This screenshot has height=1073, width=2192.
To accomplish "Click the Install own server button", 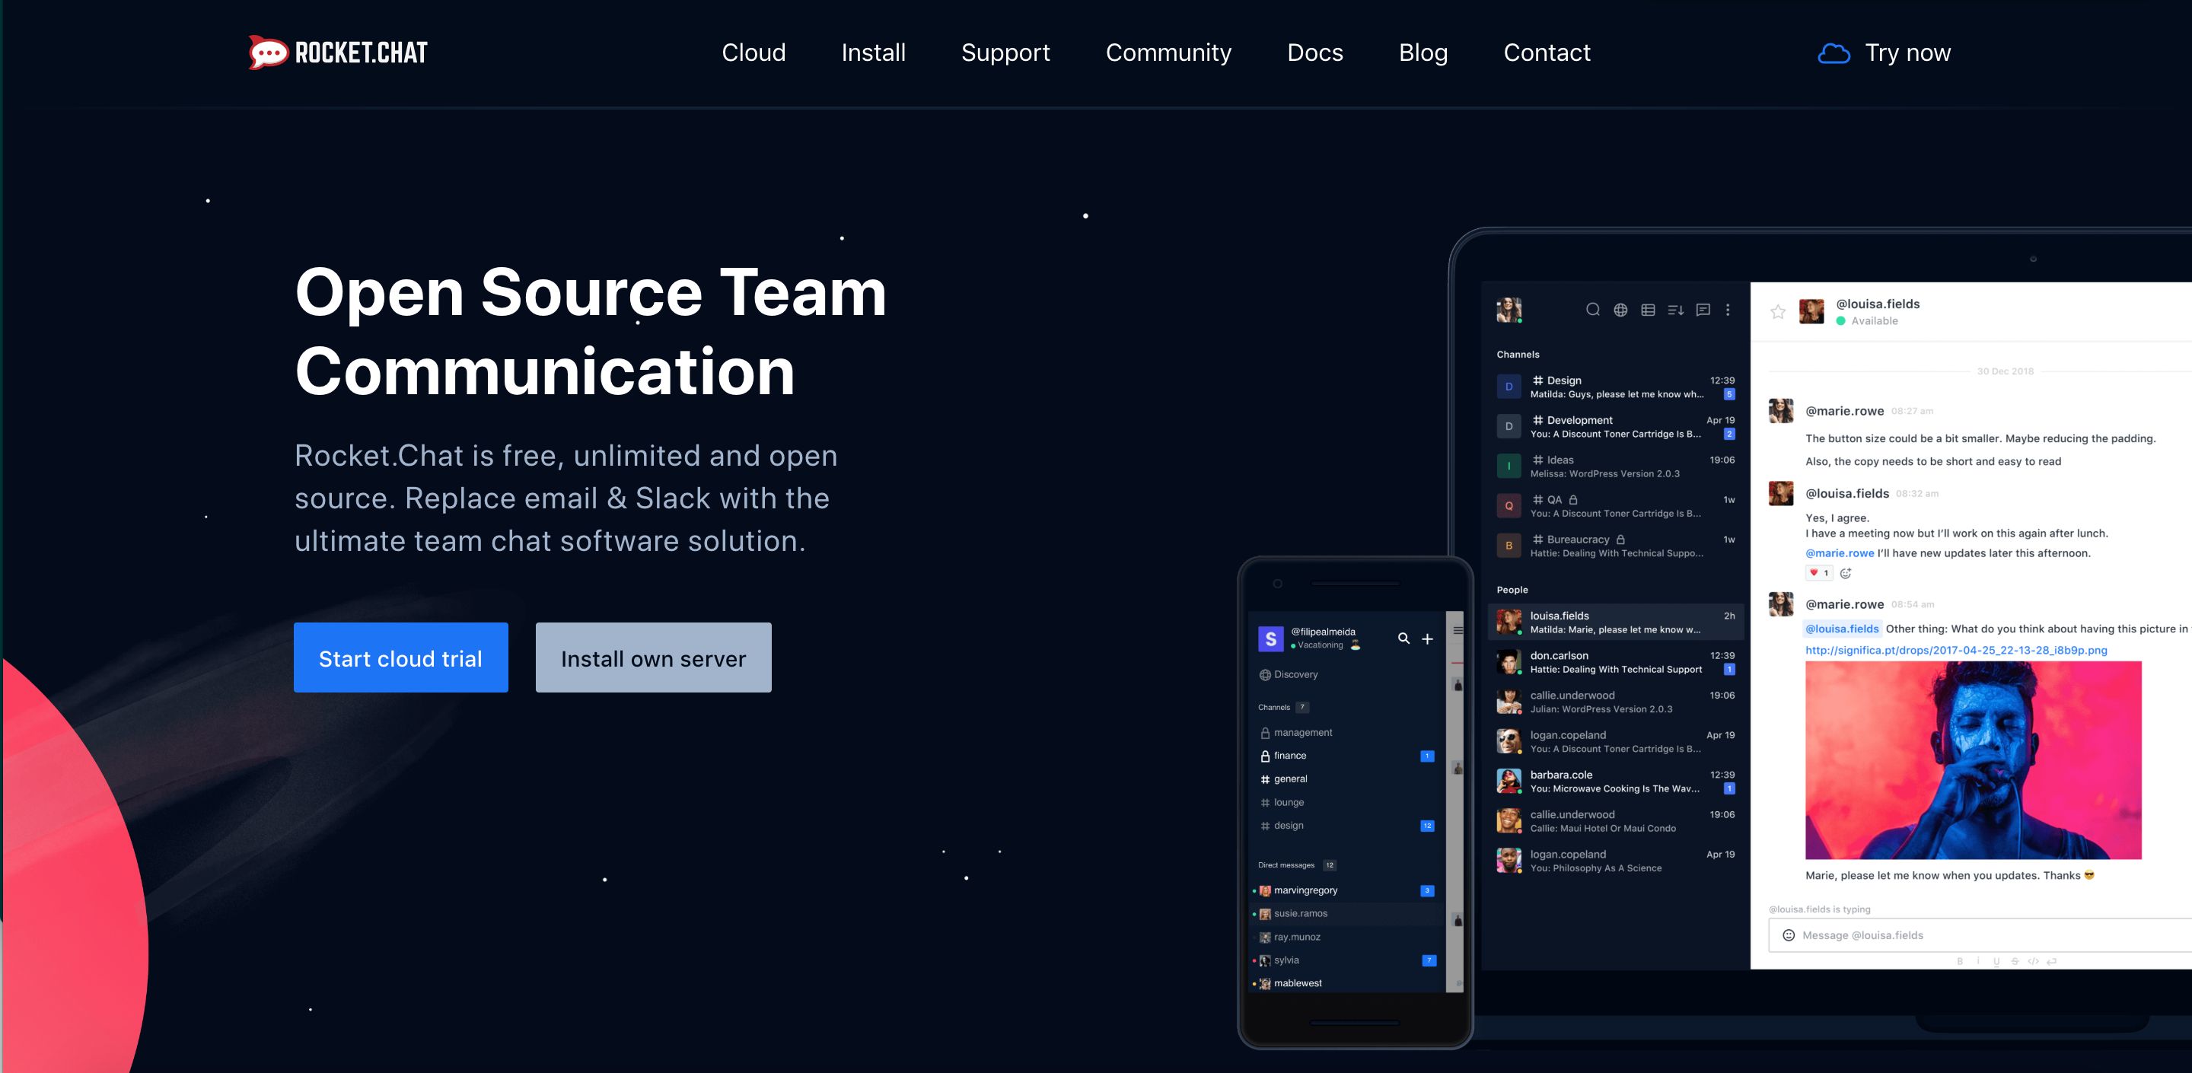I will [653, 657].
